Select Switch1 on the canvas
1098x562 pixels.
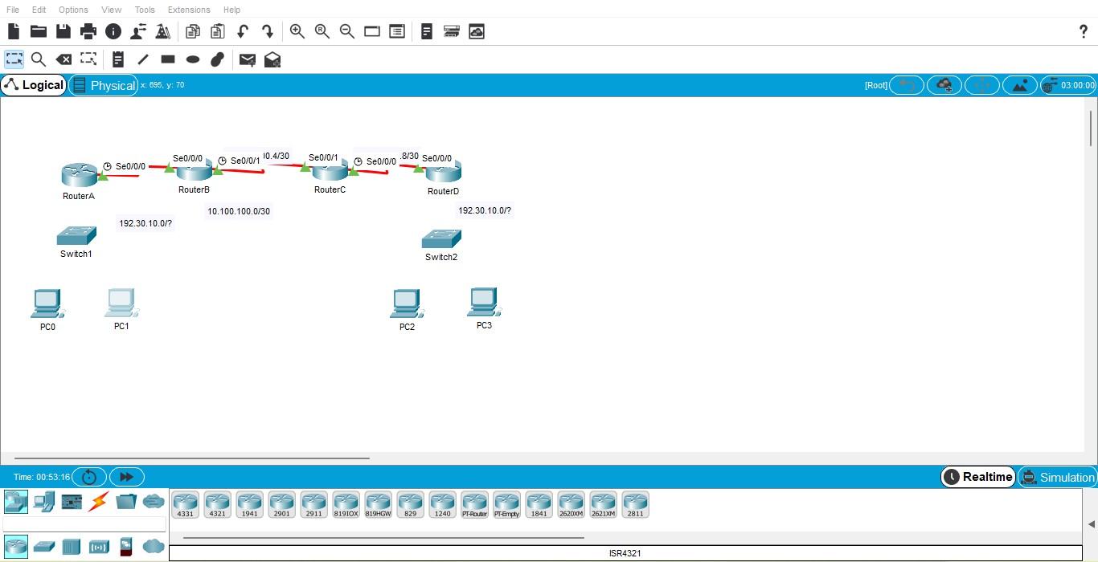coord(76,236)
